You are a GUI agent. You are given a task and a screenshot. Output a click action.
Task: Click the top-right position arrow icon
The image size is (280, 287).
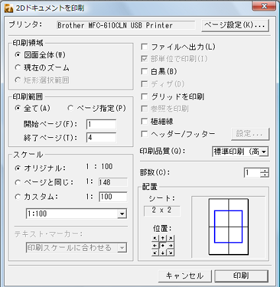(170, 238)
